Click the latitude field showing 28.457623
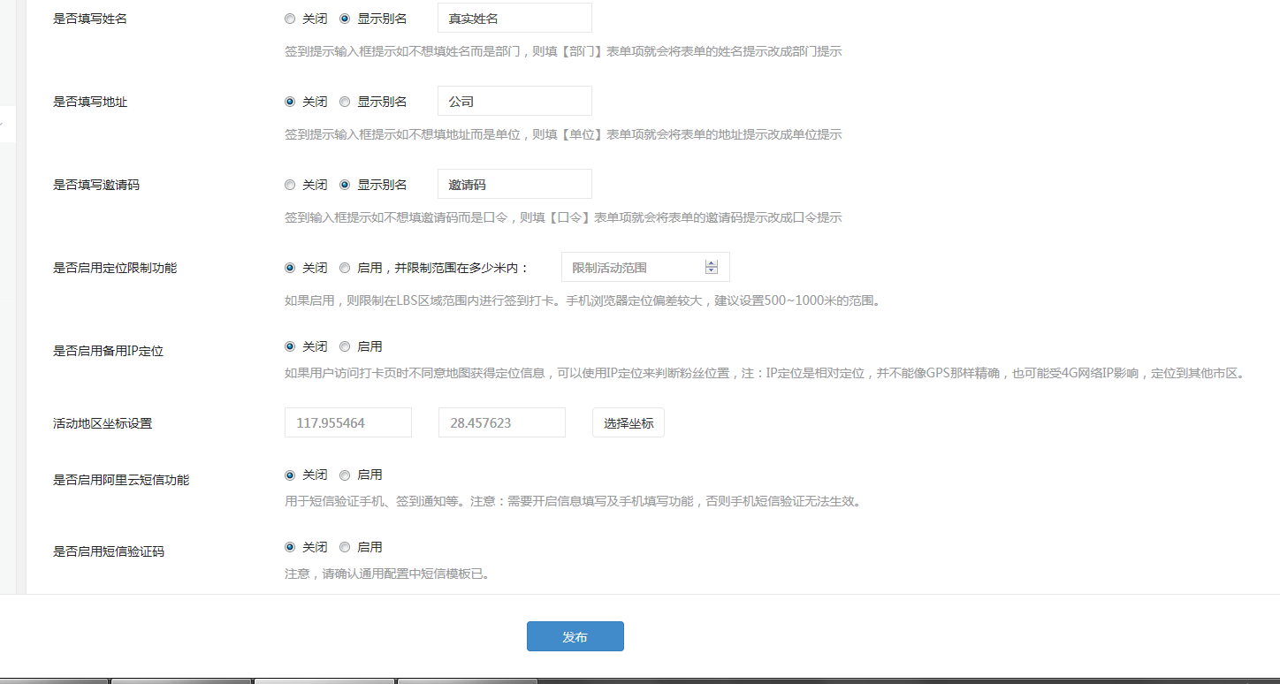Screen dimensions: 1280x684 [501, 422]
